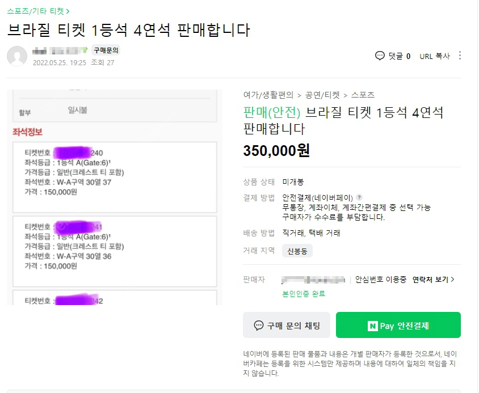Click the author's profile avatar
The image size is (479, 393).
coord(17,56)
